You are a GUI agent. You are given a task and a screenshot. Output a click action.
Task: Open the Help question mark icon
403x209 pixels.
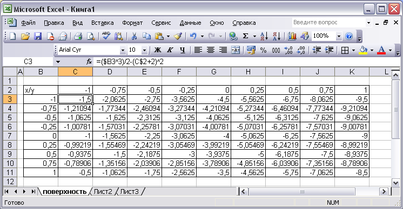pyautogui.click(x=349, y=36)
